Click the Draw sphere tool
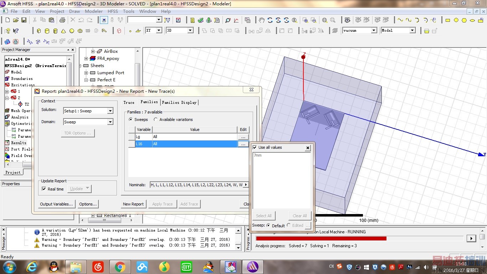487x274 pixels. point(72,31)
